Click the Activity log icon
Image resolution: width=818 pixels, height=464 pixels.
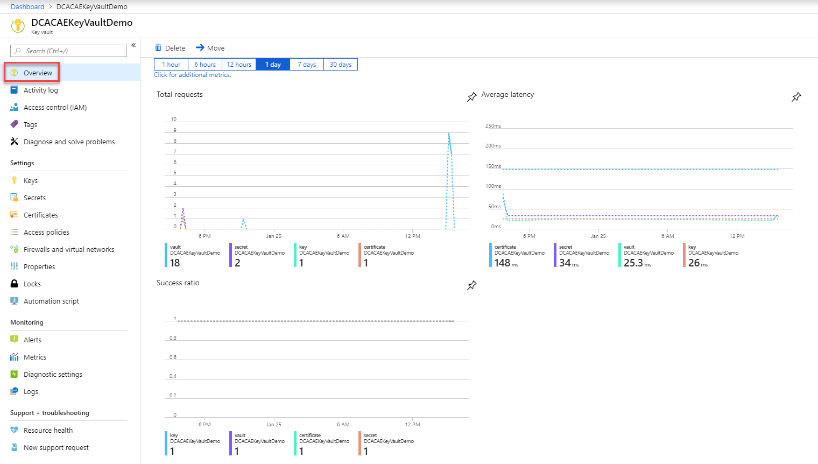pyautogui.click(x=15, y=90)
